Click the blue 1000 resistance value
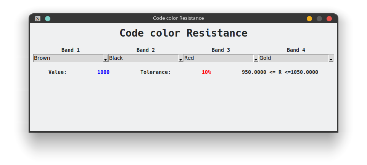This screenshot has width=367, height=165. pos(103,72)
